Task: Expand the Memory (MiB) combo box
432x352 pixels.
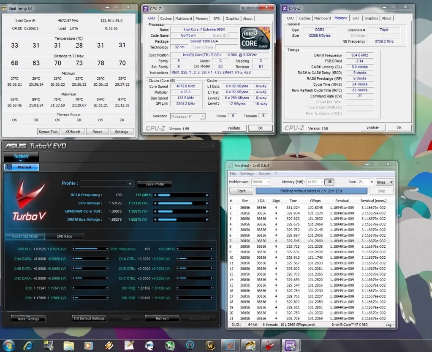Action: [322, 182]
